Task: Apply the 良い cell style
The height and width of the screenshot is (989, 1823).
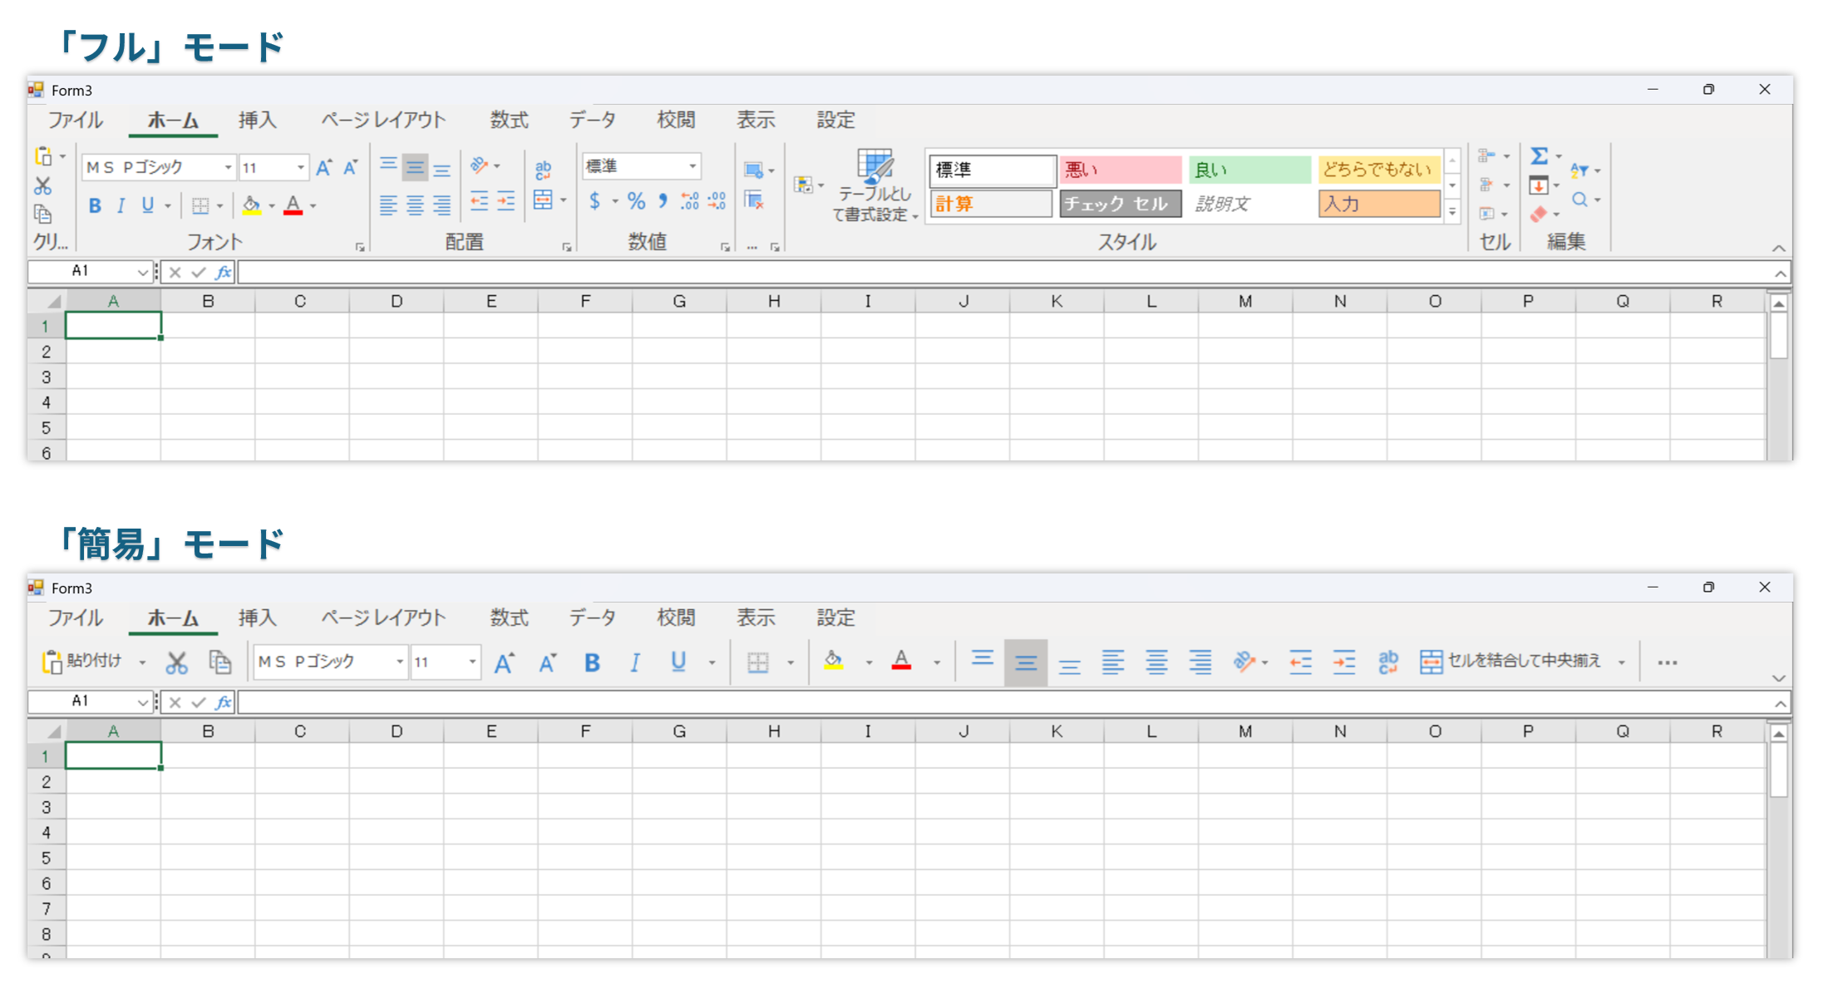Action: click(1249, 170)
